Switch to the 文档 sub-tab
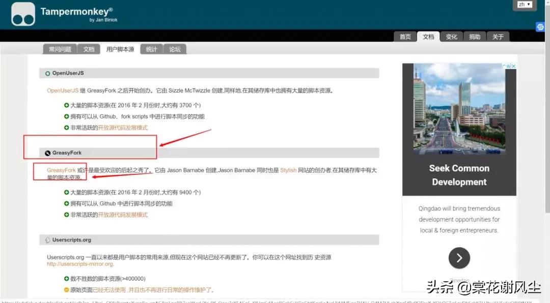 tap(89, 49)
